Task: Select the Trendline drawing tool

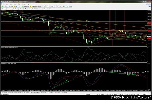Action: coord(13,9)
